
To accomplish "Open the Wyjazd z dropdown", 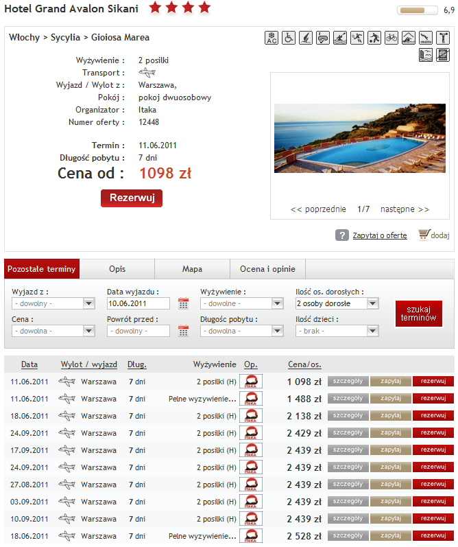I will coord(53,303).
